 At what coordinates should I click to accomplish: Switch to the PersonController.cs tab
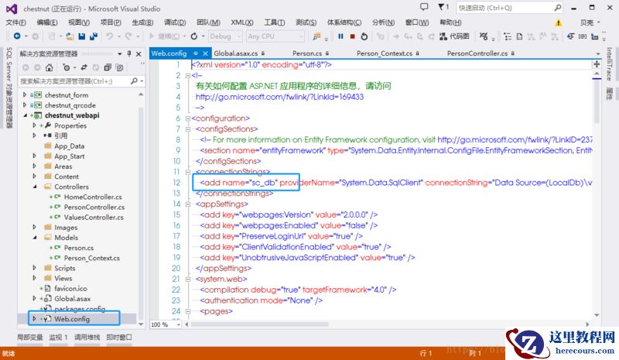click(x=477, y=53)
